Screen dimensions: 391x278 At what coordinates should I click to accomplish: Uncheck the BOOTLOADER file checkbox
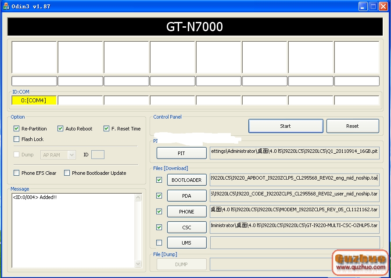(x=159, y=180)
